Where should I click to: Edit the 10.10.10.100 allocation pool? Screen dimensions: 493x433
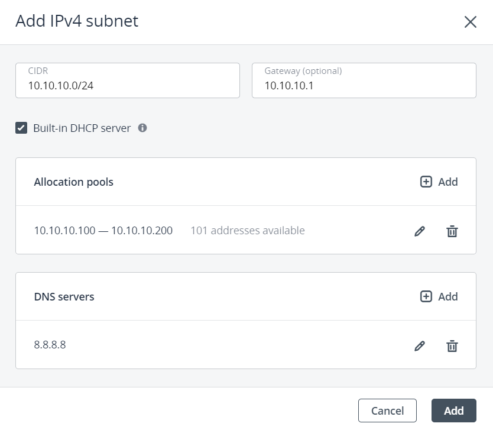coord(420,231)
